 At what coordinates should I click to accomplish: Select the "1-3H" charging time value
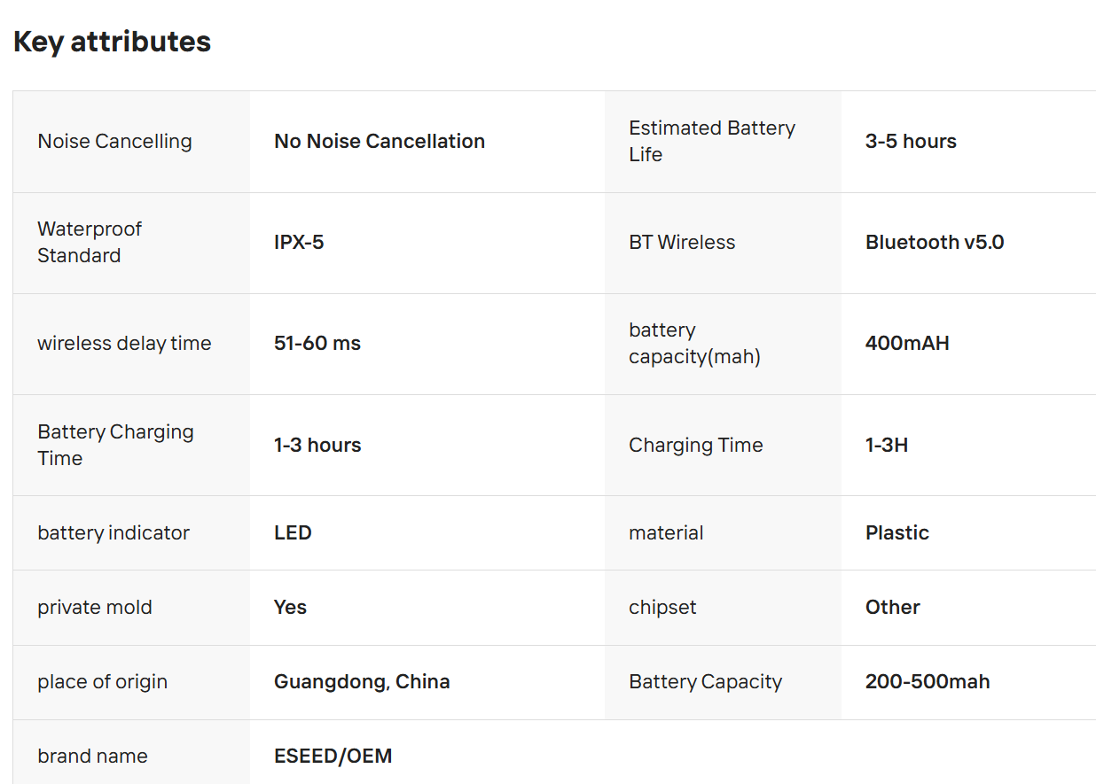click(887, 445)
